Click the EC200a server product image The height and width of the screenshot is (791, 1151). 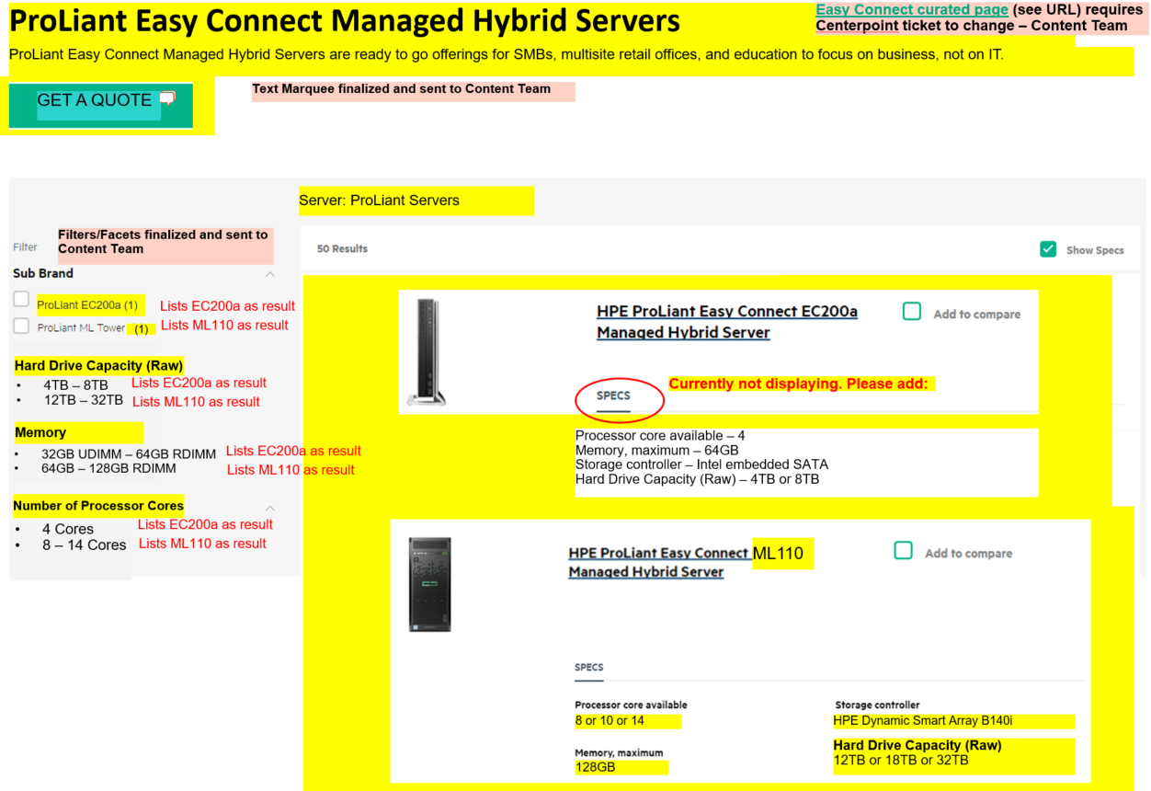(427, 351)
